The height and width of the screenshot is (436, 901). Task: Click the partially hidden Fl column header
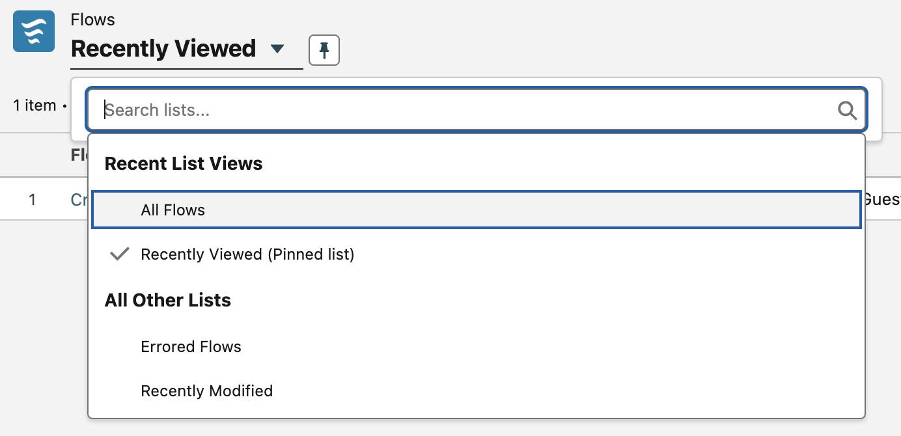[x=79, y=155]
